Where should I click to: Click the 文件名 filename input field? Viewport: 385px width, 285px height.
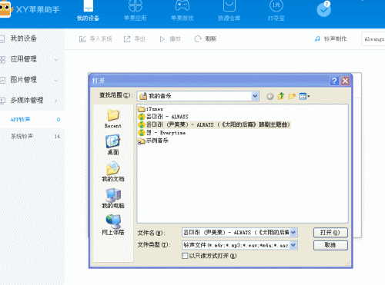click(x=236, y=233)
